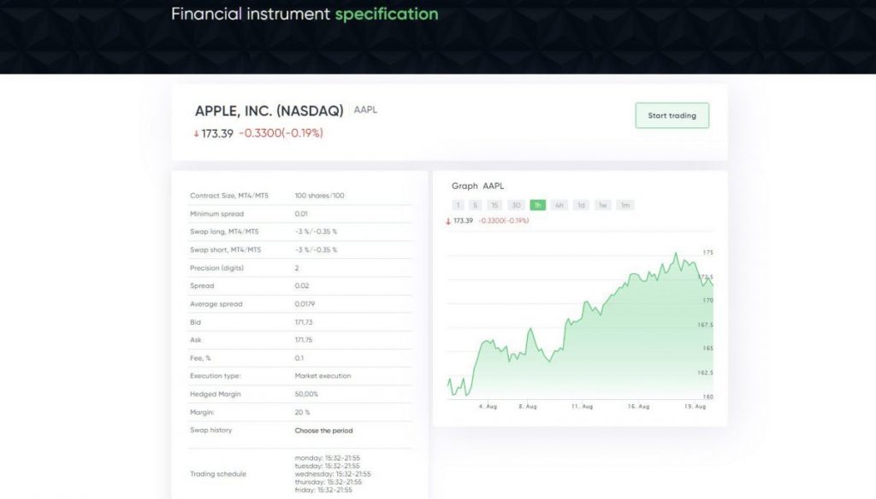Select the 1 minute chart interval
Screen dimensions: 876x499
tap(459, 205)
